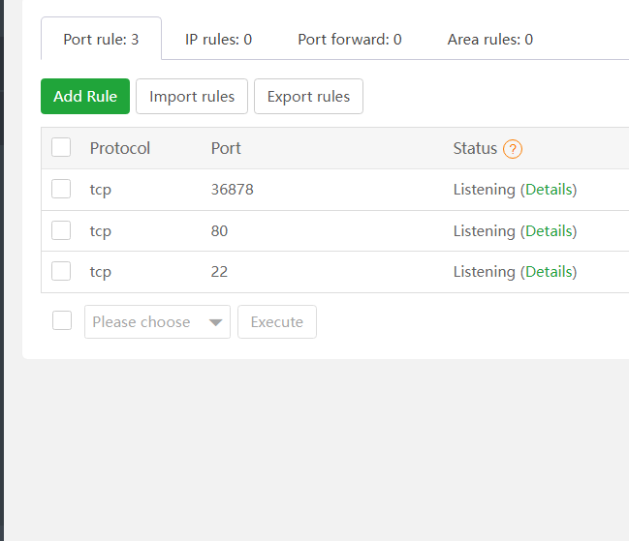Click the dropdown arrow for batch actions
This screenshot has width=629, height=541.
(x=216, y=322)
